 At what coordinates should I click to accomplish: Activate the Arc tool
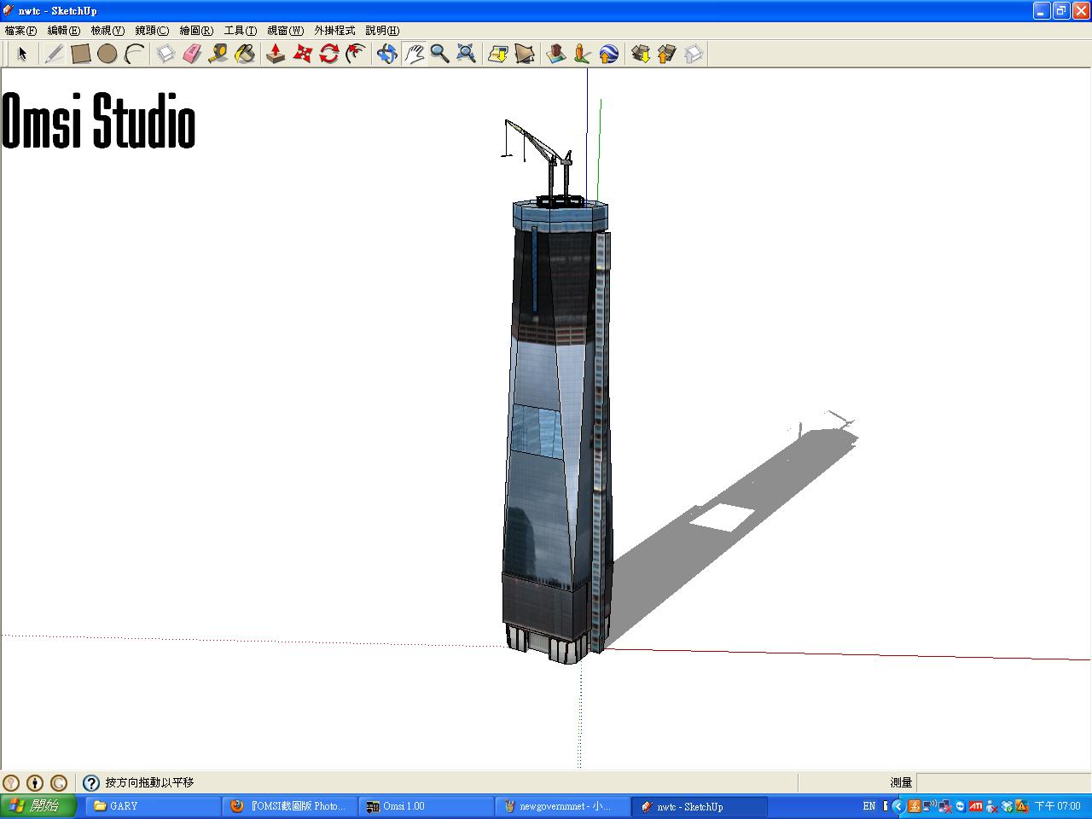134,54
